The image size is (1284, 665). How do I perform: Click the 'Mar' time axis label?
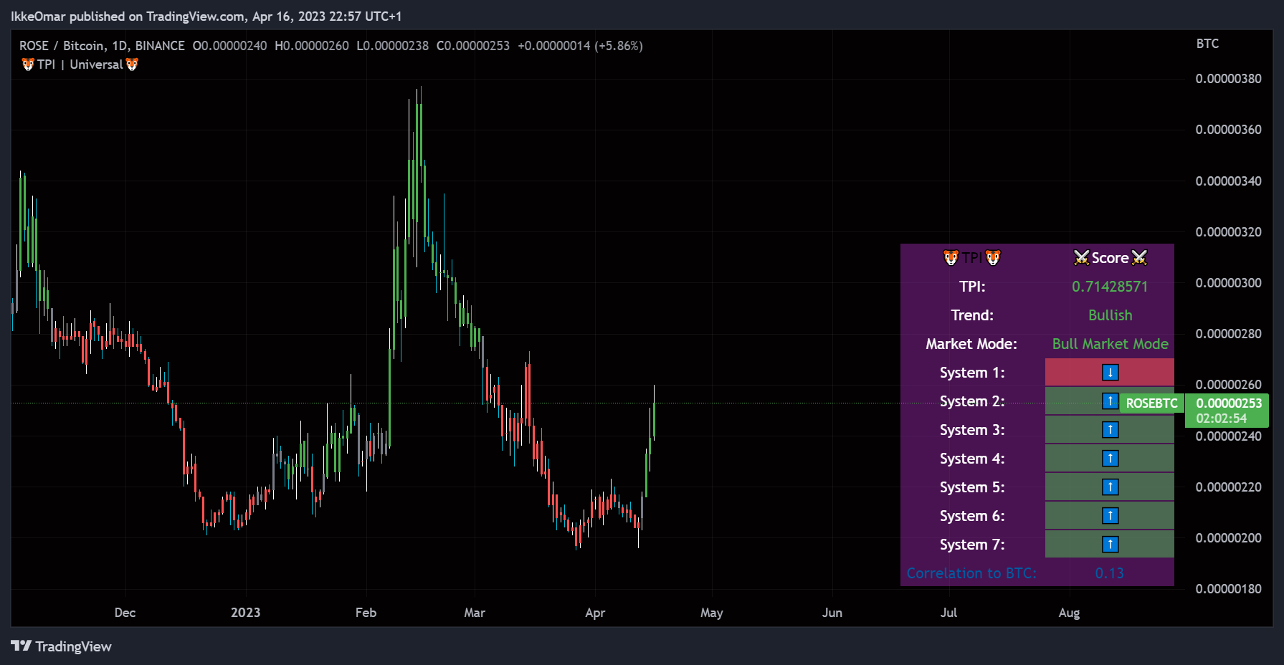pyautogui.click(x=475, y=613)
